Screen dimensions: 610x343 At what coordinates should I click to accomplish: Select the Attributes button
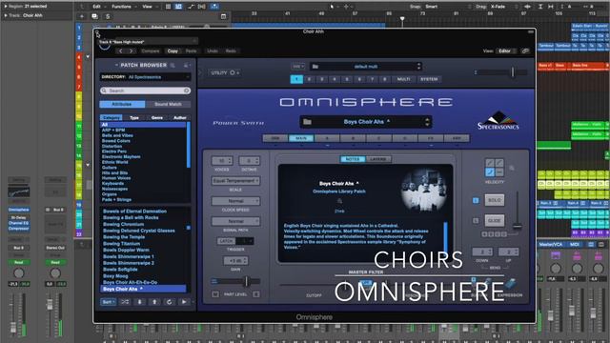click(122, 104)
